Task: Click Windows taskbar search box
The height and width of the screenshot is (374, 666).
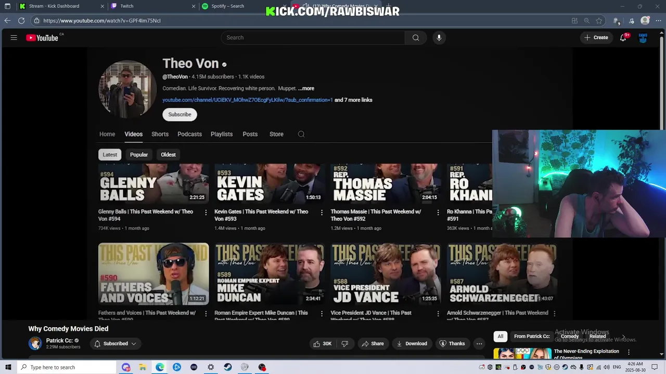Action: 66,367
